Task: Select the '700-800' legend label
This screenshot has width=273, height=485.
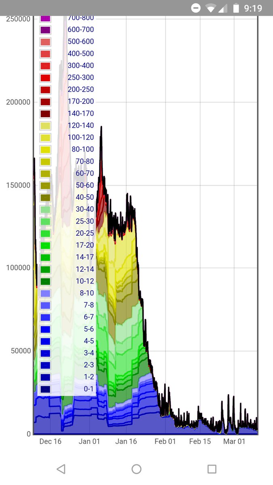Action: (81, 18)
